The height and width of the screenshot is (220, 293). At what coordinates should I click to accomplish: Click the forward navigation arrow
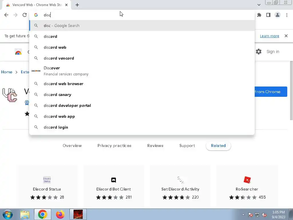[15, 15]
